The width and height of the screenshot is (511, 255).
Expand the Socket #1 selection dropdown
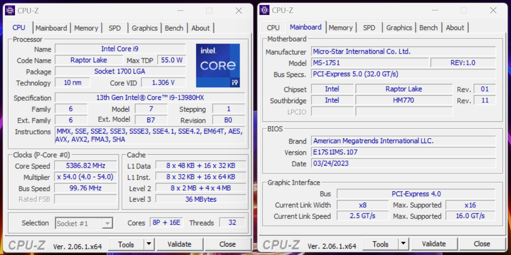pyautogui.click(x=107, y=223)
